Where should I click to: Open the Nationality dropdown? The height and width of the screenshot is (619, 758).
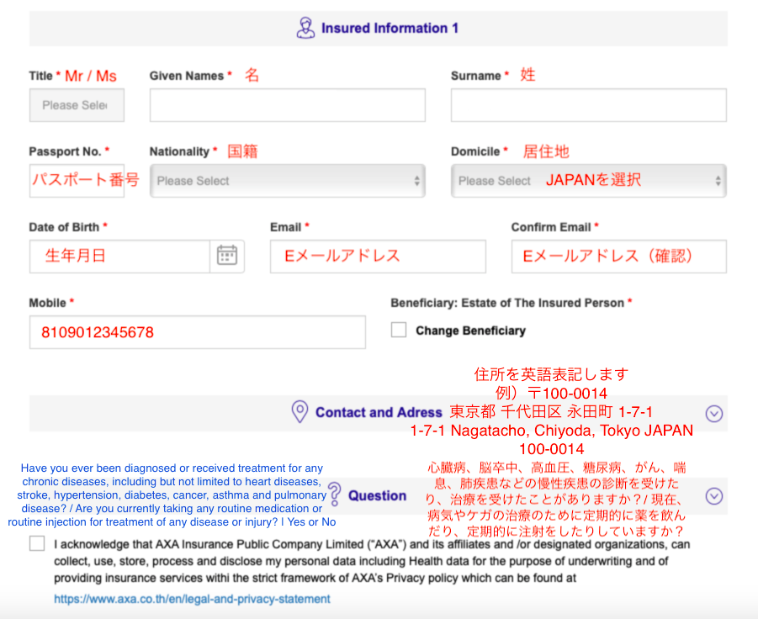[x=288, y=181]
